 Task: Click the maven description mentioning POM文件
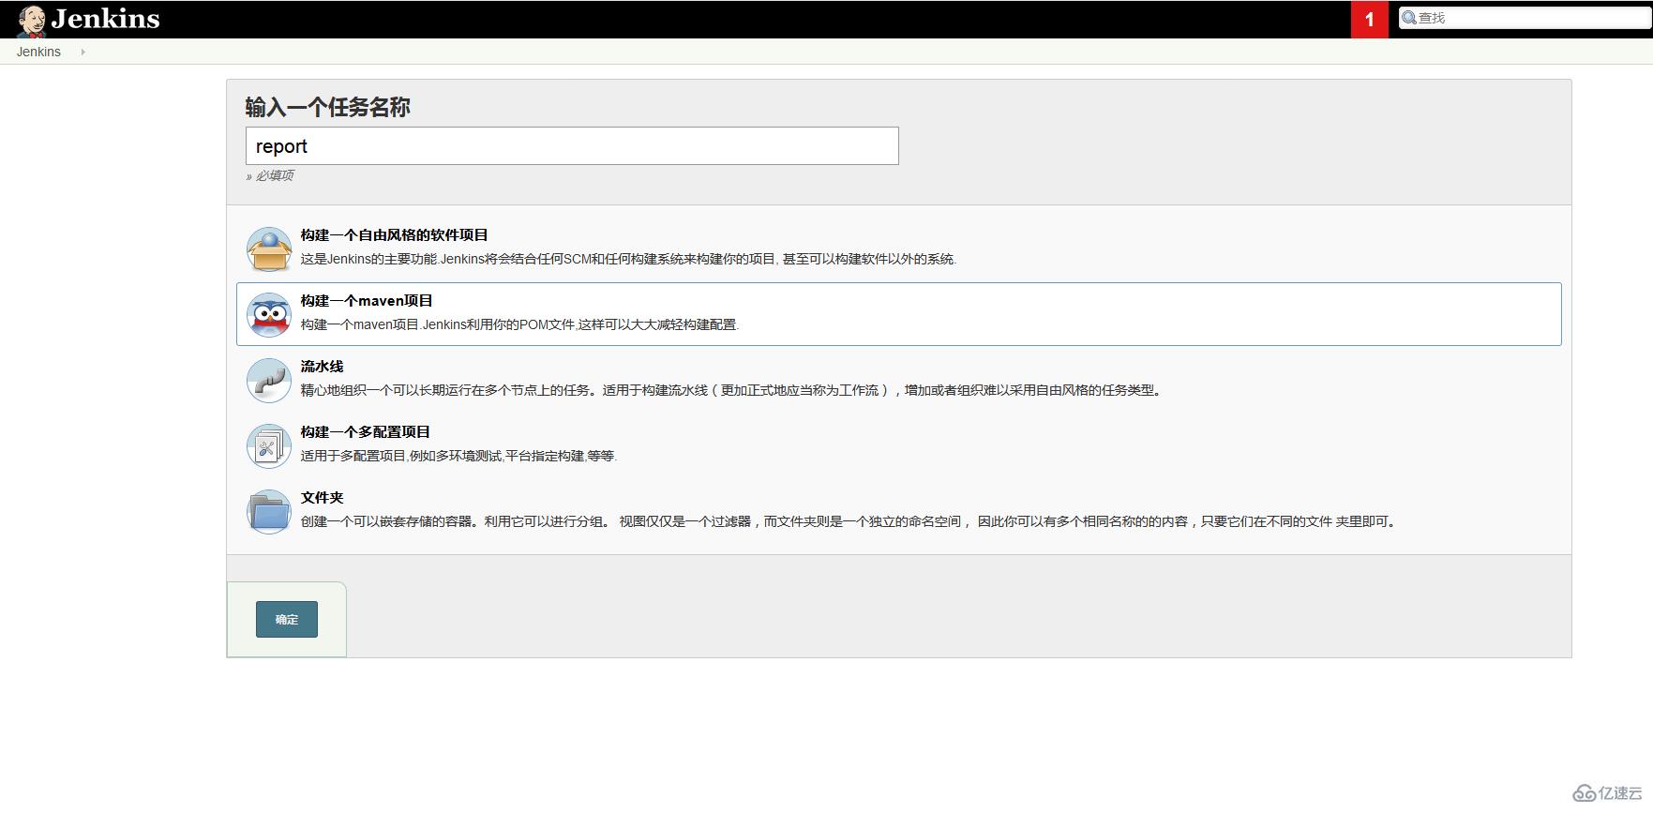coord(519,324)
